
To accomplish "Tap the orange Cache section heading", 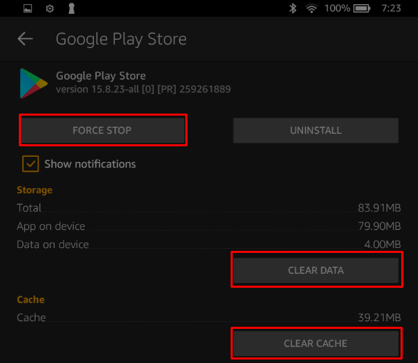I will 31,300.
